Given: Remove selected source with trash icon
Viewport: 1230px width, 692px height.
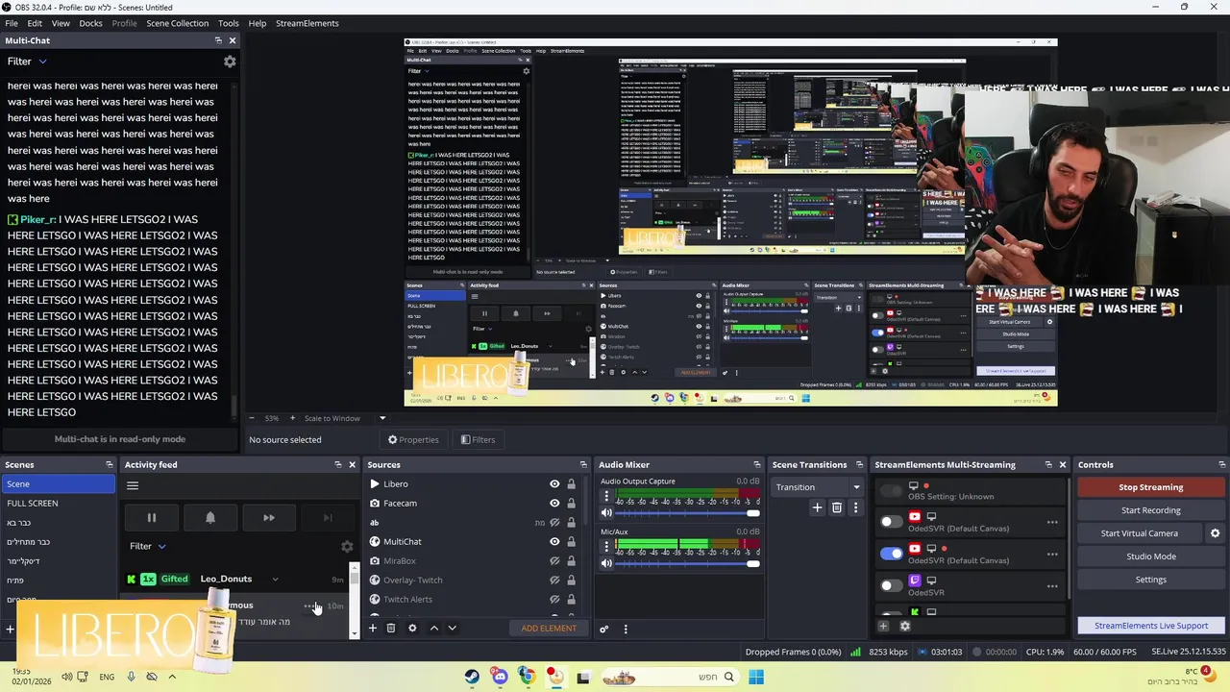Looking at the screenshot, I should coord(391,629).
